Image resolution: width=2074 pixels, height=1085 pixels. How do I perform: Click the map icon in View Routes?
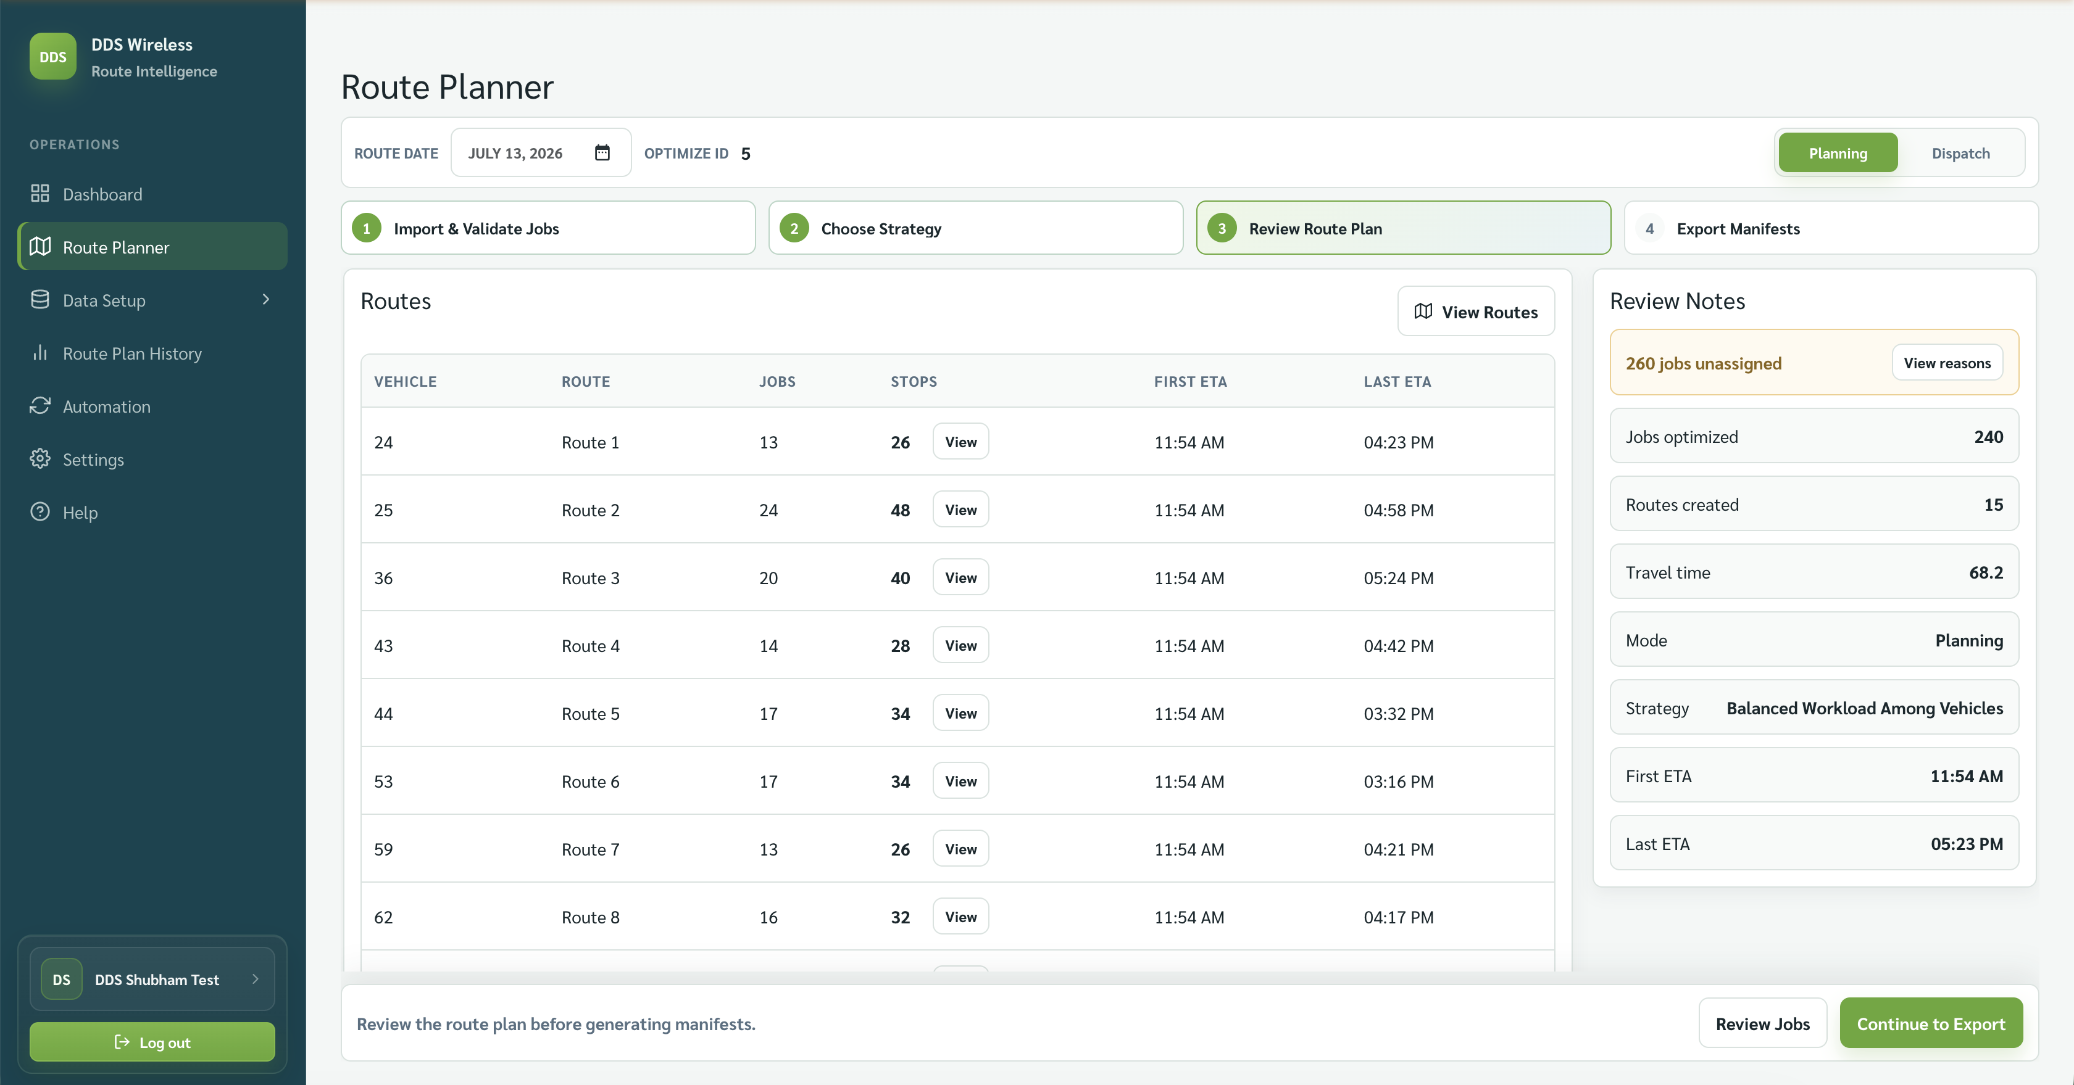[x=1423, y=311]
